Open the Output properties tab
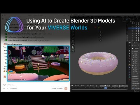This screenshot has height=105, width=140. (129, 51)
